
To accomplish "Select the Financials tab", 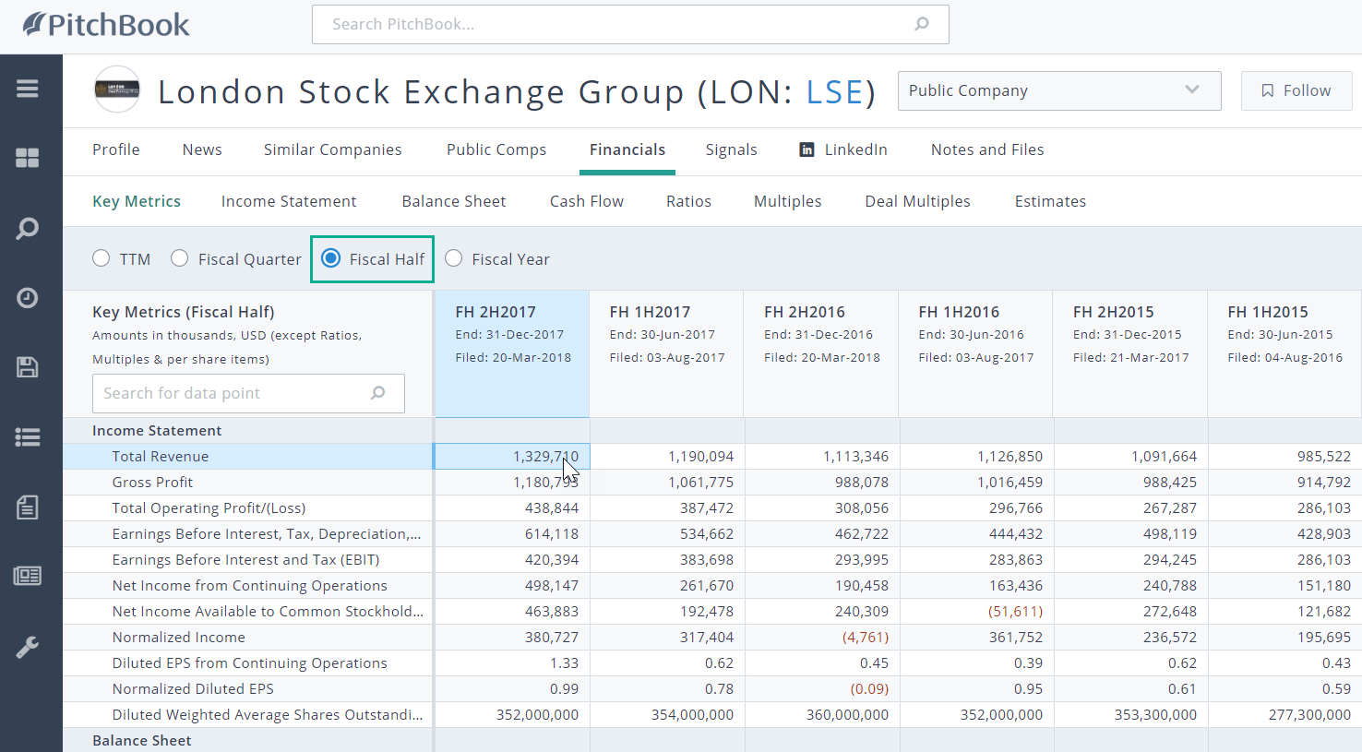I will click(627, 149).
